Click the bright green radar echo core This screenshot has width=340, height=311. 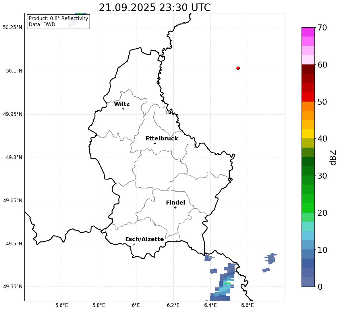click(227, 283)
